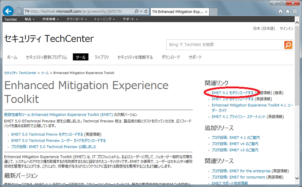This screenshot has width=302, height=187.
Task: Click the address bar search magnifier icon
Action: tap(137, 11)
